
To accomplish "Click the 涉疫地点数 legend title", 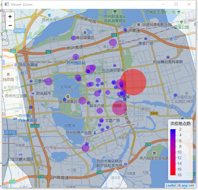I will coord(180,124).
